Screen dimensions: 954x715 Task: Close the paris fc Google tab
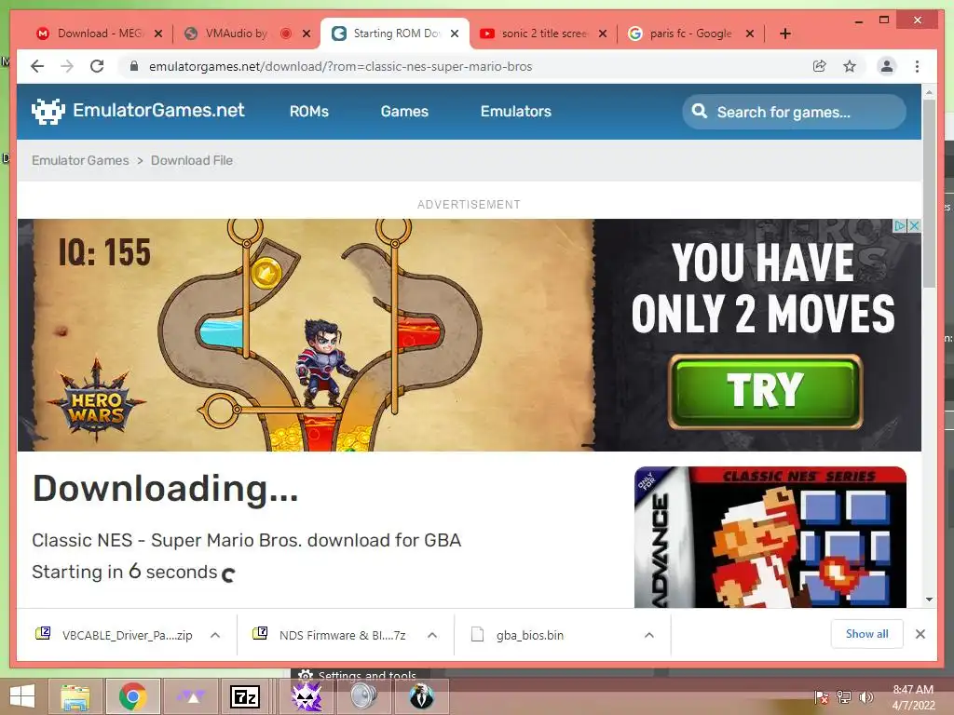click(x=750, y=34)
